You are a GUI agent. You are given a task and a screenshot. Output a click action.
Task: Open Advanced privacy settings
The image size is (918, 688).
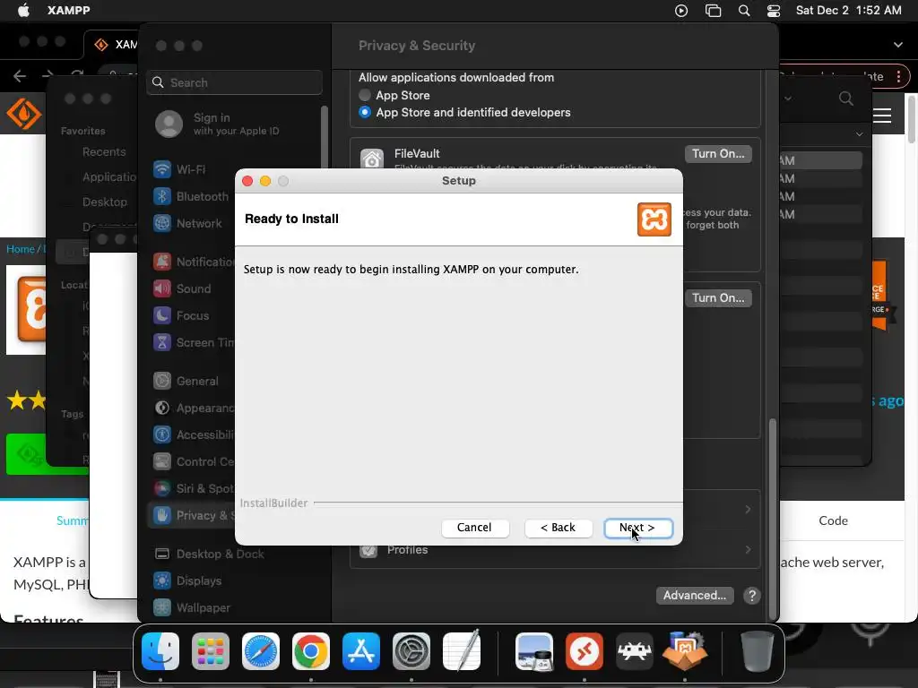click(695, 596)
